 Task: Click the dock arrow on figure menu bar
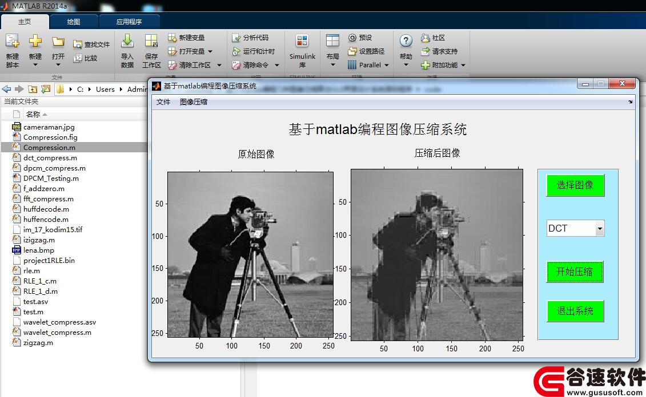pyautogui.click(x=631, y=102)
